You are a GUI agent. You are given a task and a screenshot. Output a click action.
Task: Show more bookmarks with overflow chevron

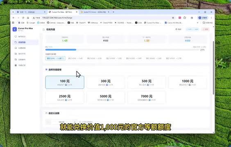click(x=197, y=23)
